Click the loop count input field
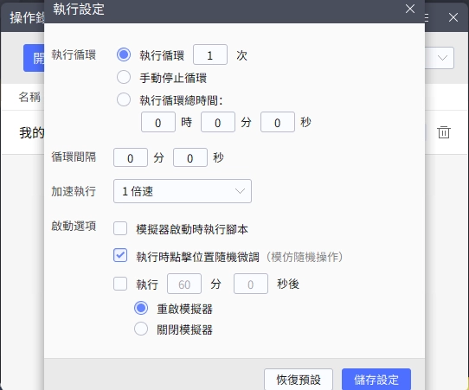 pyautogui.click(x=210, y=54)
